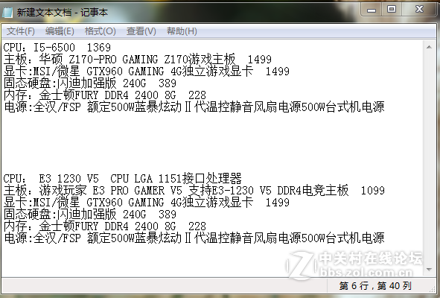Click in the E3 1230 V5 CPU line

point(122,179)
